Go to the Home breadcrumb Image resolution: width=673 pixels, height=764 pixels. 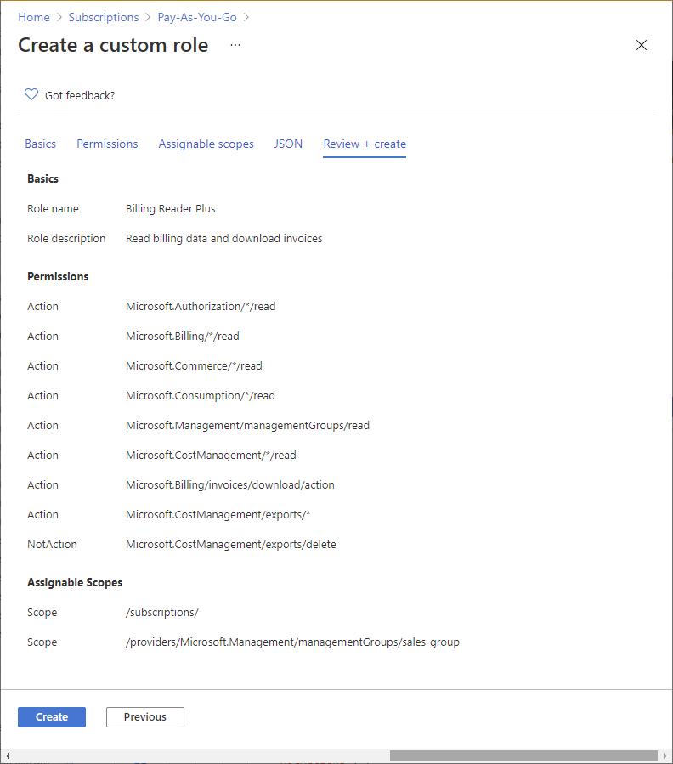[x=34, y=17]
